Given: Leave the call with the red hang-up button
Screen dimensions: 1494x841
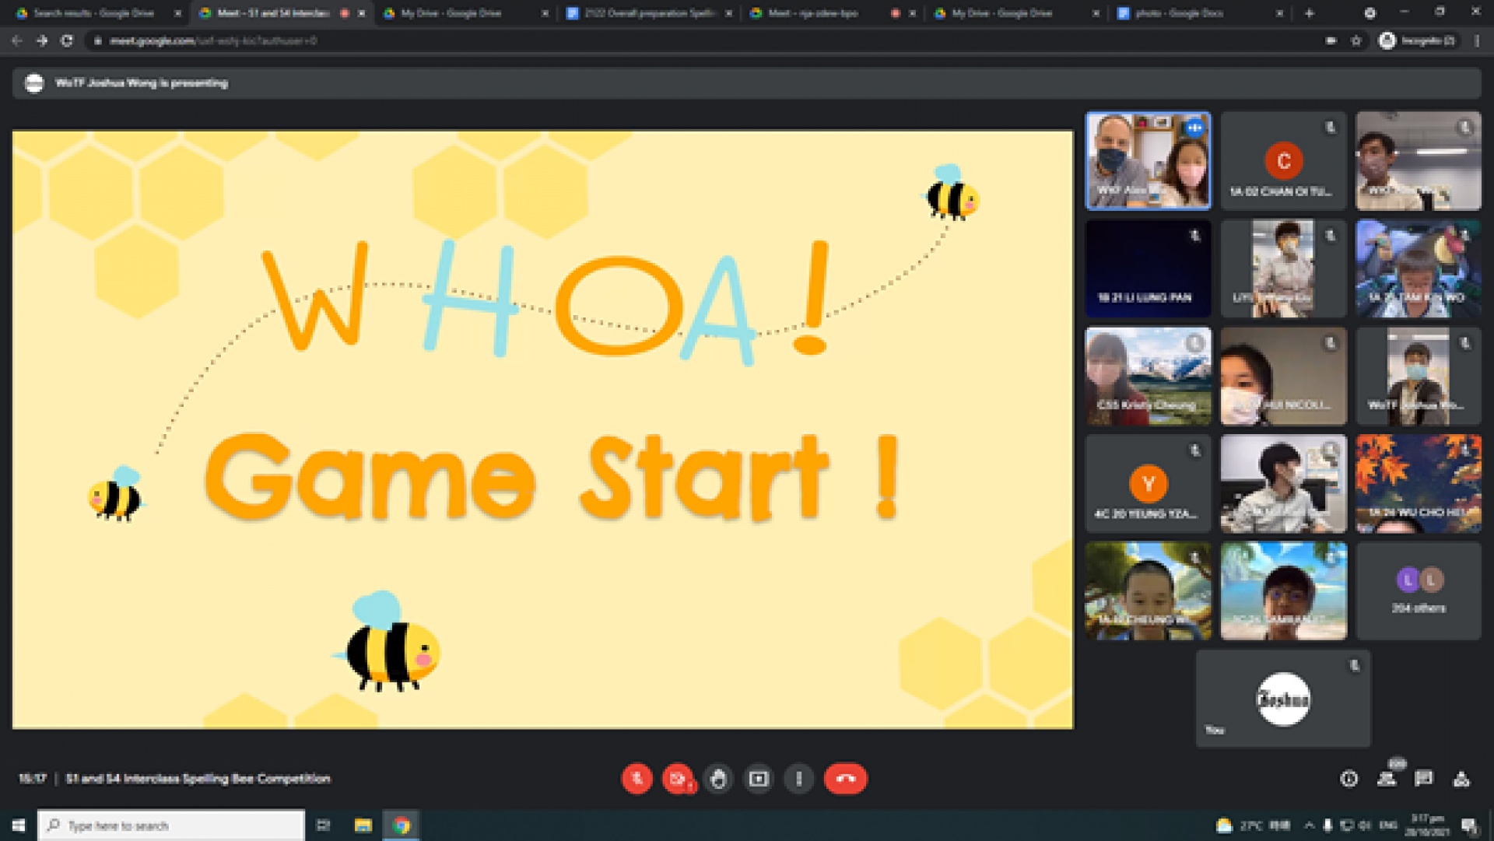Looking at the screenshot, I should pos(845,779).
